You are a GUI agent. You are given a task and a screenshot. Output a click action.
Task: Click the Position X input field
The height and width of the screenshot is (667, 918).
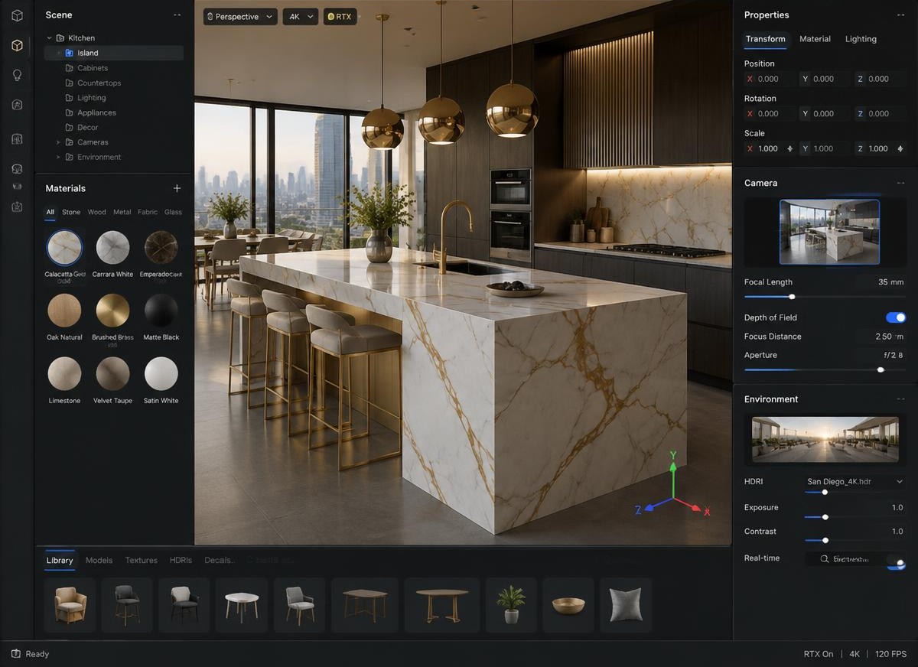770,79
